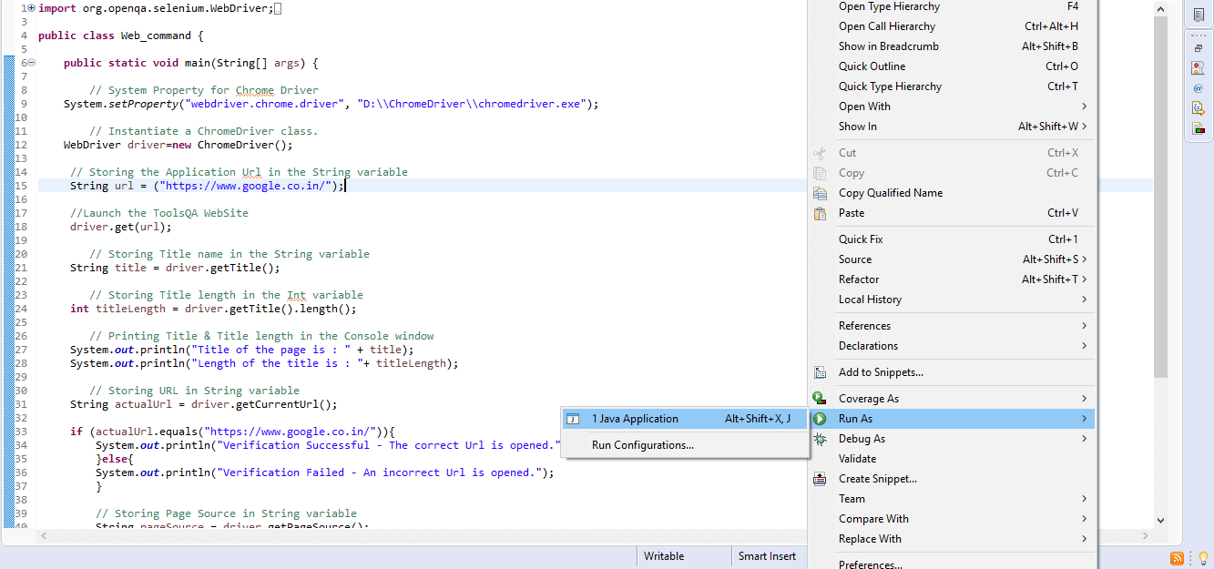Image resolution: width=1214 pixels, height=569 pixels.
Task: Click editor vertical scrollbar up arrow
Action: tap(1160, 8)
